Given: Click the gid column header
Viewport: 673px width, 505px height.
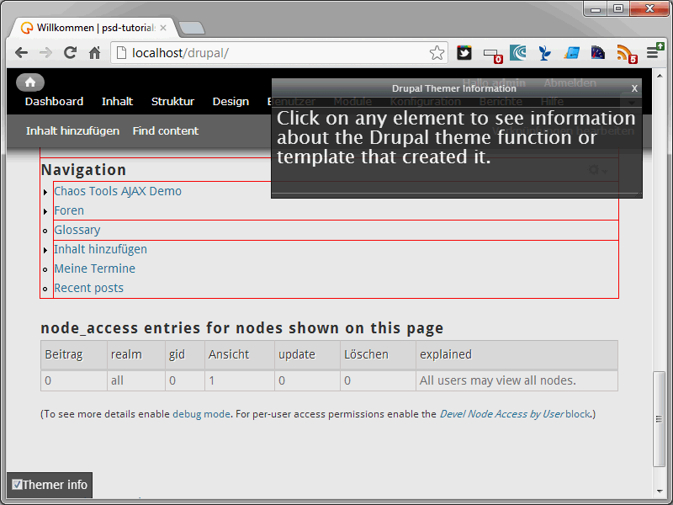Looking at the screenshot, I should point(185,354).
